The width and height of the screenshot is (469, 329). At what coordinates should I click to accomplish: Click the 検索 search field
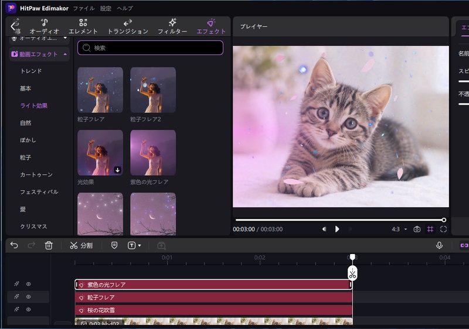[x=150, y=48]
